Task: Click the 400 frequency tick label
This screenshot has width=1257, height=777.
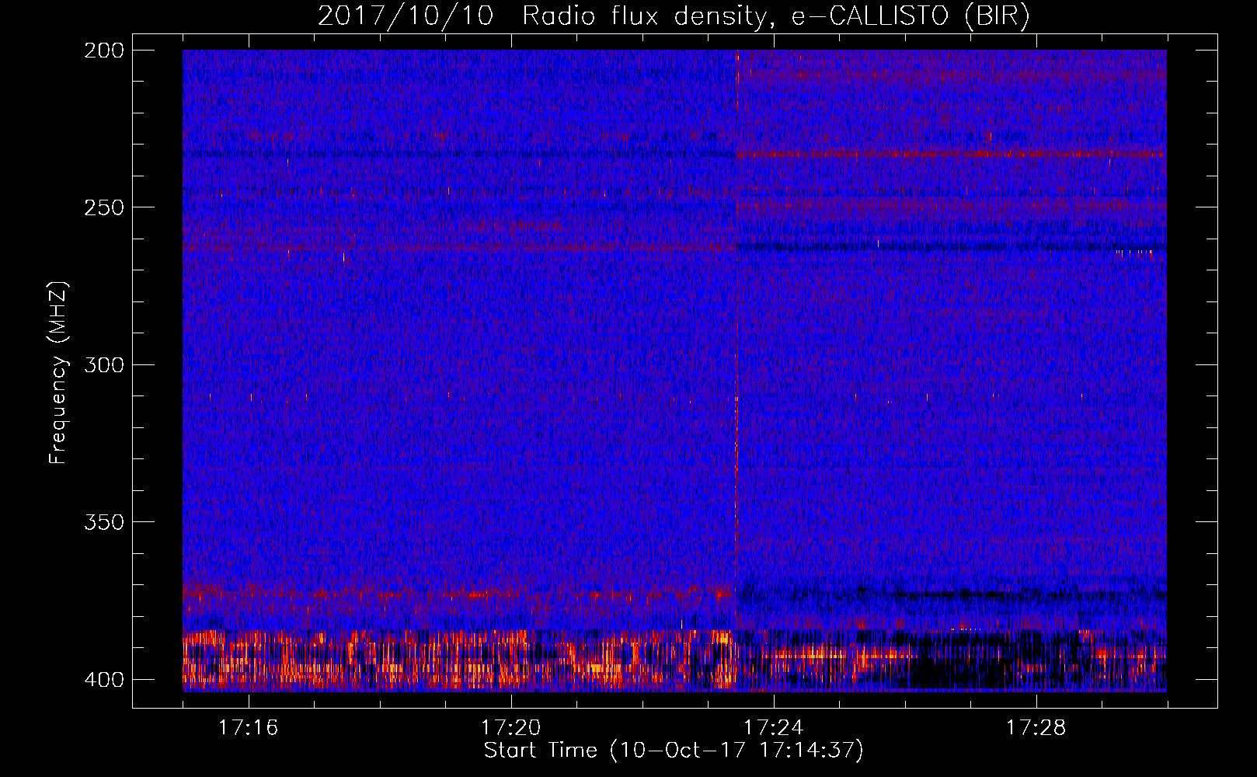Action: (x=103, y=679)
